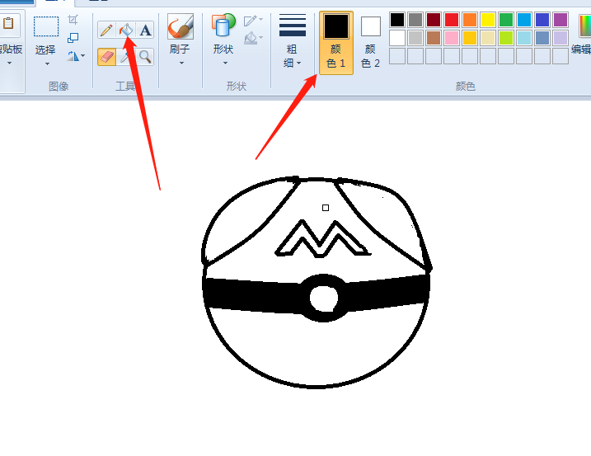Screen dimensions: 591x456
Task: Expand the 形状 shapes dropdown arrow
Action: 225,63
